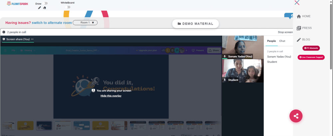This screenshot has height=136, width=333.
Task: Open the DEMO MATERIAL folder button
Action: click(x=195, y=24)
